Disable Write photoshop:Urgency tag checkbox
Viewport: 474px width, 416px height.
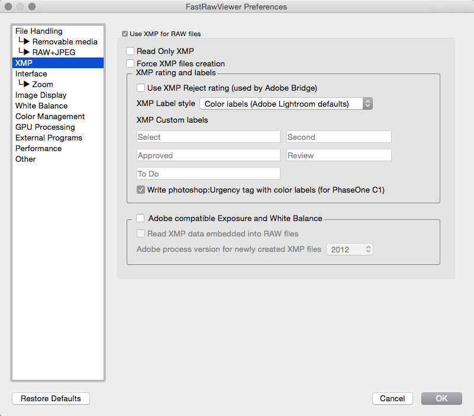click(x=141, y=190)
